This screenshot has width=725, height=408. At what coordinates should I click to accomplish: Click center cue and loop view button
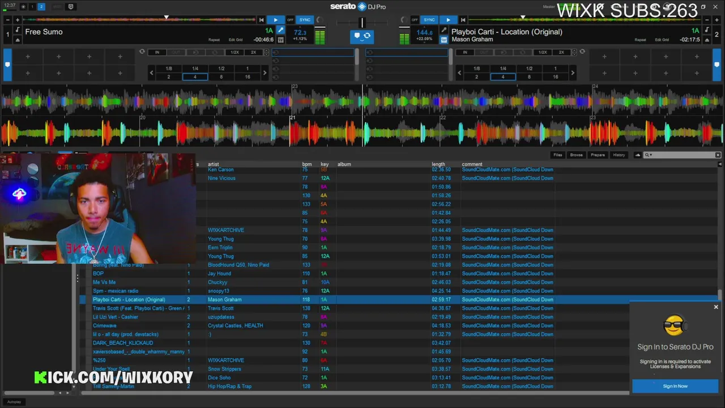362,36
